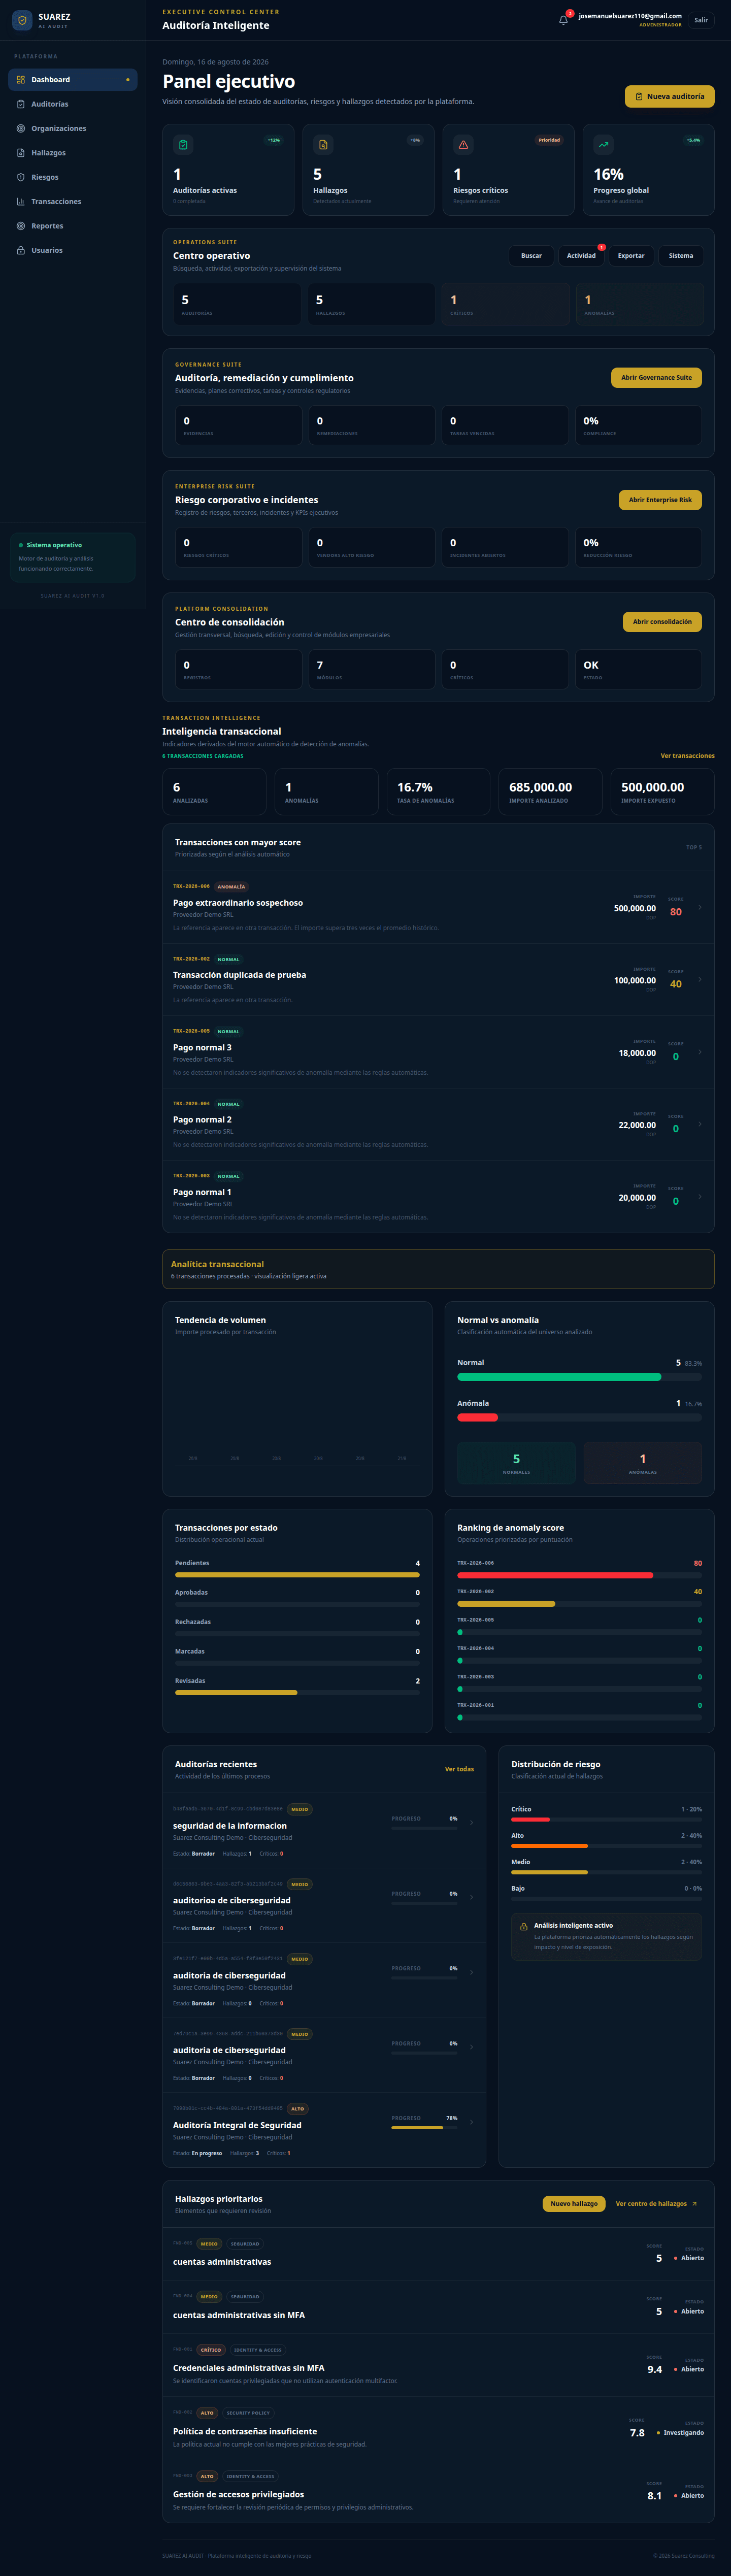Image resolution: width=731 pixels, height=2576 pixels.
Task: Click the Riesgos críticos warning triangle icon
Action: [463, 145]
